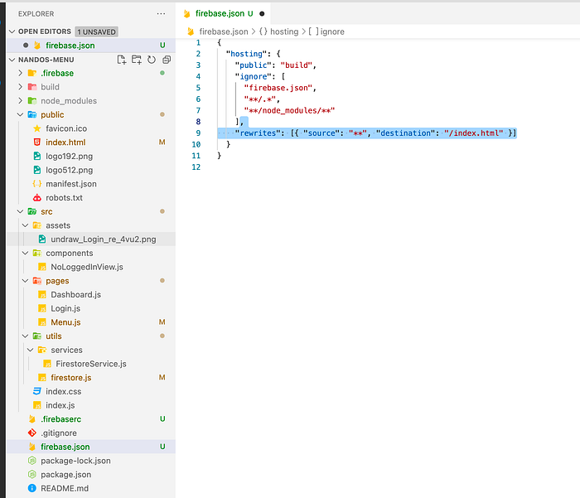This screenshot has height=498, width=580.
Task: Open NoLoggedInView.js from components
Action: (91, 267)
